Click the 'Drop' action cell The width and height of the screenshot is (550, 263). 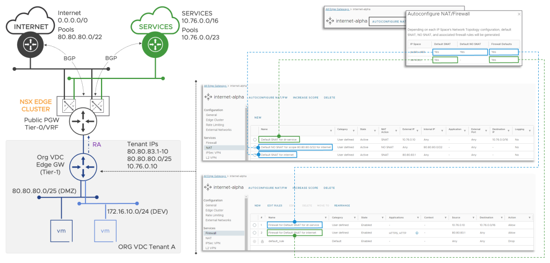point(511,242)
